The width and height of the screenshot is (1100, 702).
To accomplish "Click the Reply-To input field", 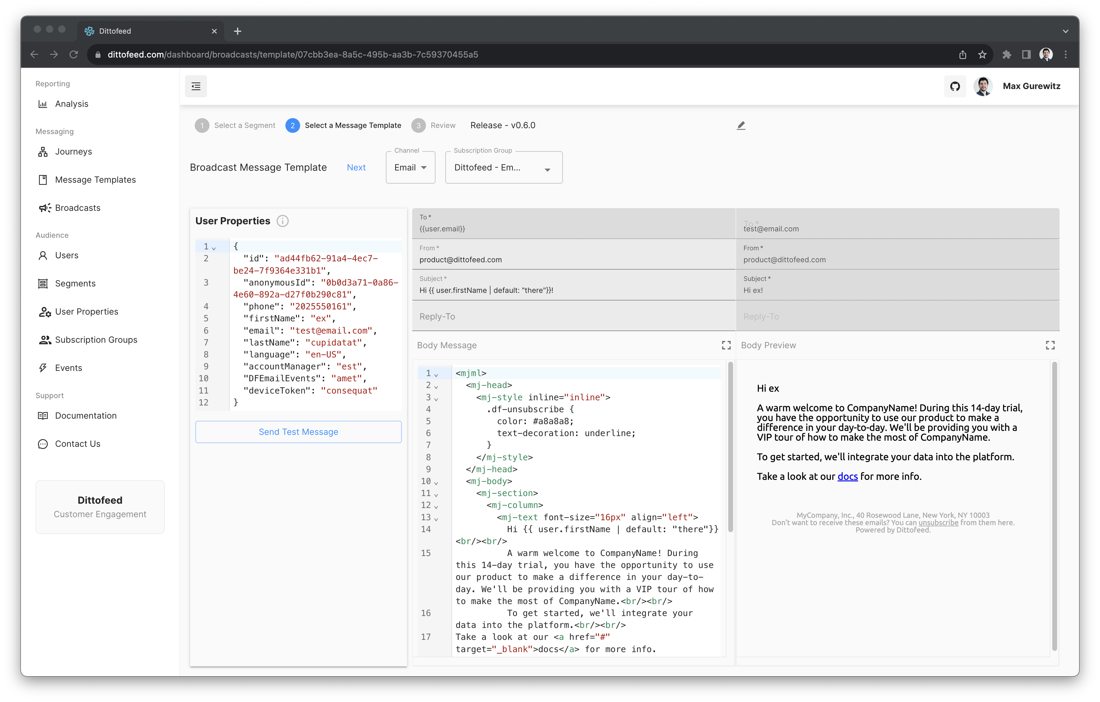I will pyautogui.click(x=574, y=316).
